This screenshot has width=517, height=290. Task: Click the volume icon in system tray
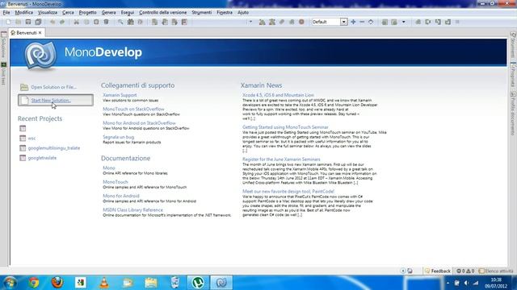coord(466,283)
